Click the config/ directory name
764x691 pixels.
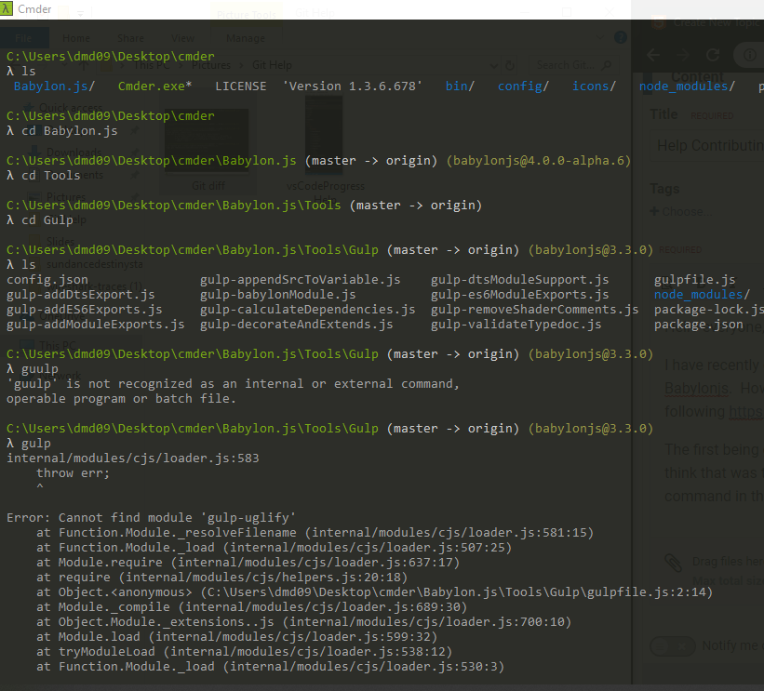[523, 86]
